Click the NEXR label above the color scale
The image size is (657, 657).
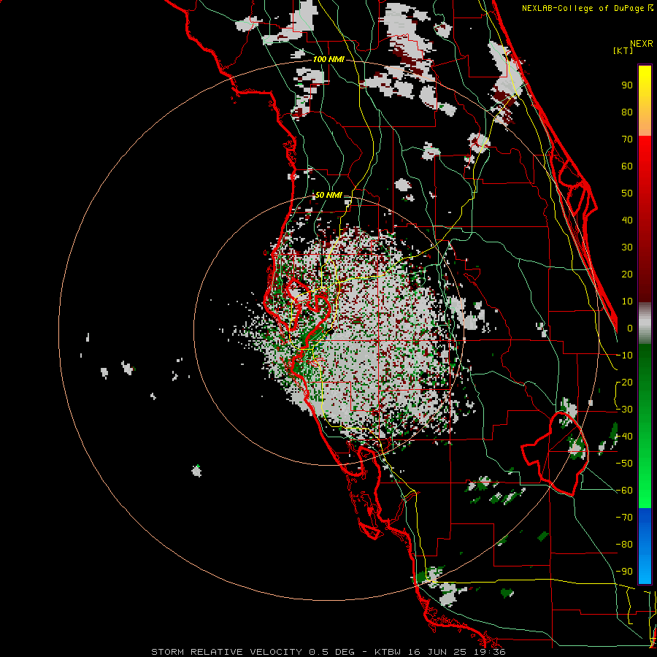coord(642,44)
